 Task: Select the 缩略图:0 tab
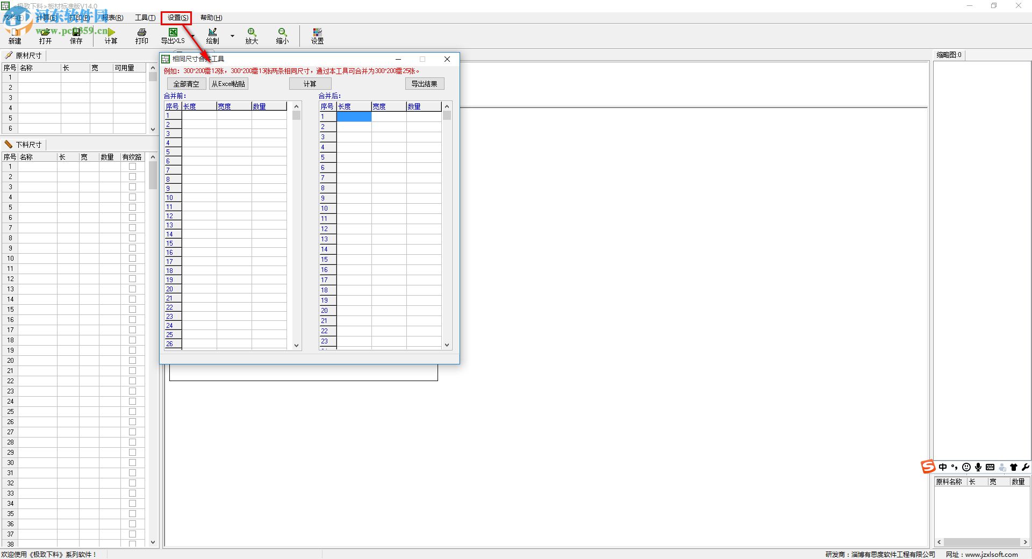point(949,55)
